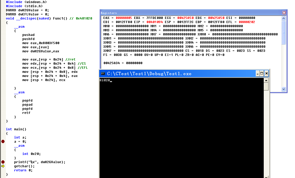Click the breakpoint marker beside 'a = 0;'

3,141
